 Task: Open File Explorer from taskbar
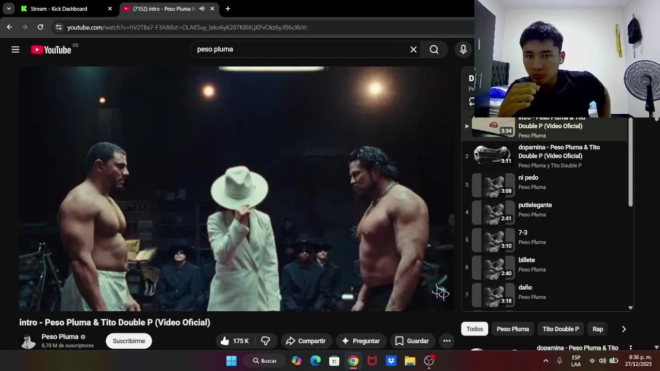[410, 361]
